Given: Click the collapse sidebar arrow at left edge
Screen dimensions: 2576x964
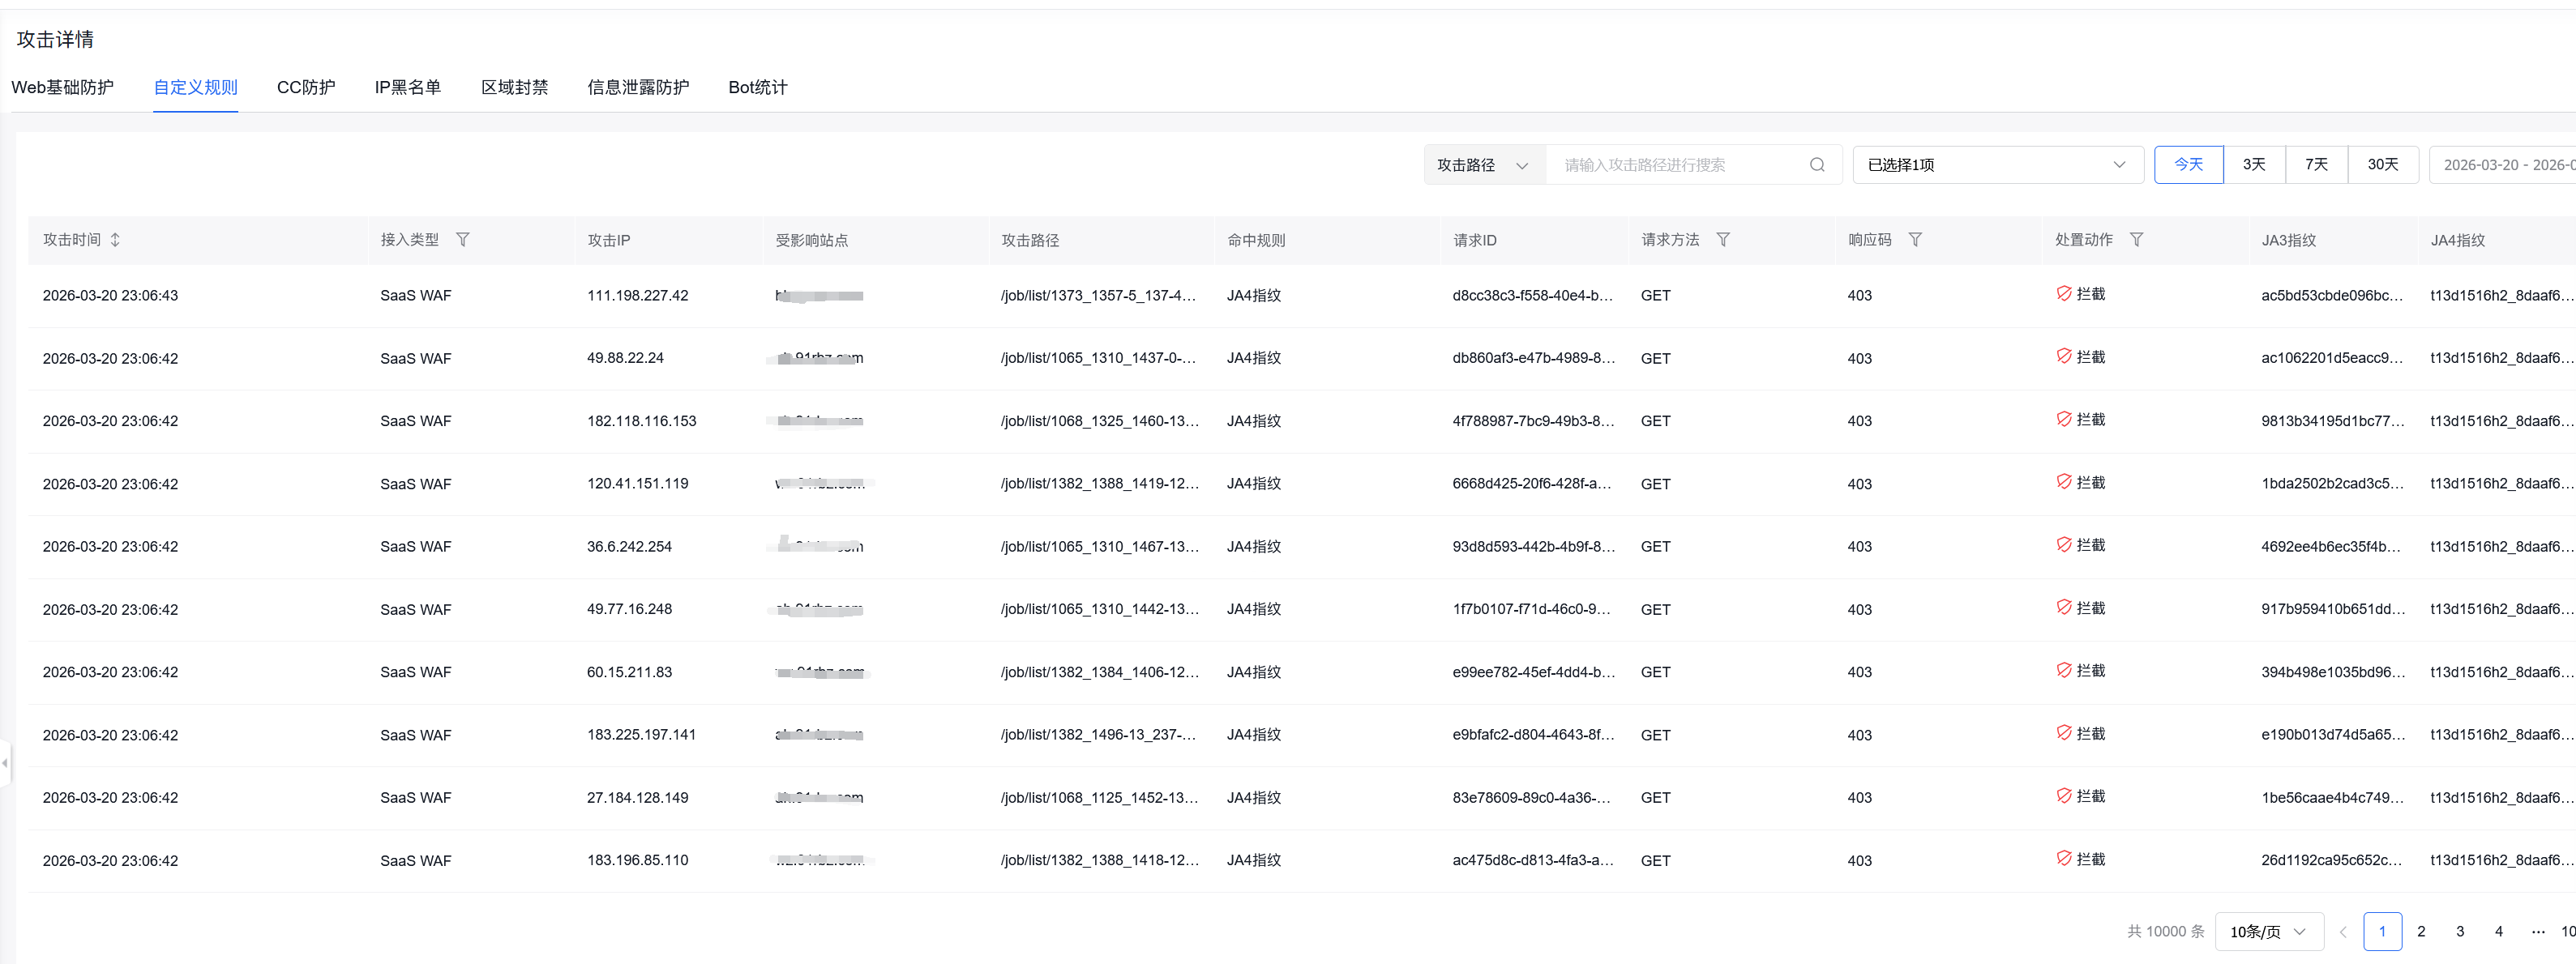Looking at the screenshot, I should pyautogui.click(x=5, y=763).
